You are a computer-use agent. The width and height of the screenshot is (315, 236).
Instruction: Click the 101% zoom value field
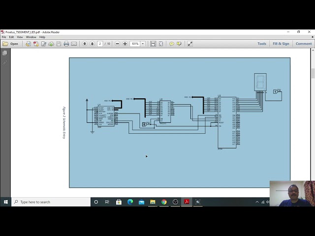(135, 44)
